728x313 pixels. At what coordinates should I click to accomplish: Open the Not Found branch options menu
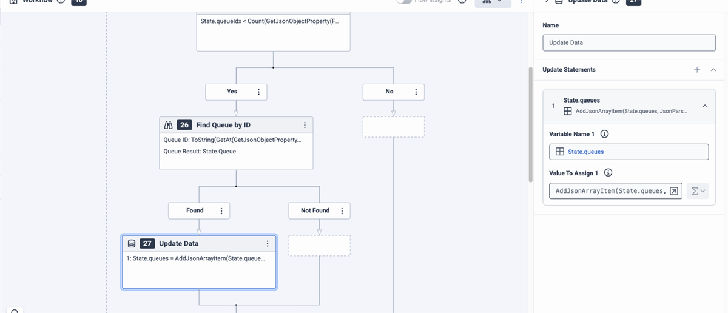[342, 210]
